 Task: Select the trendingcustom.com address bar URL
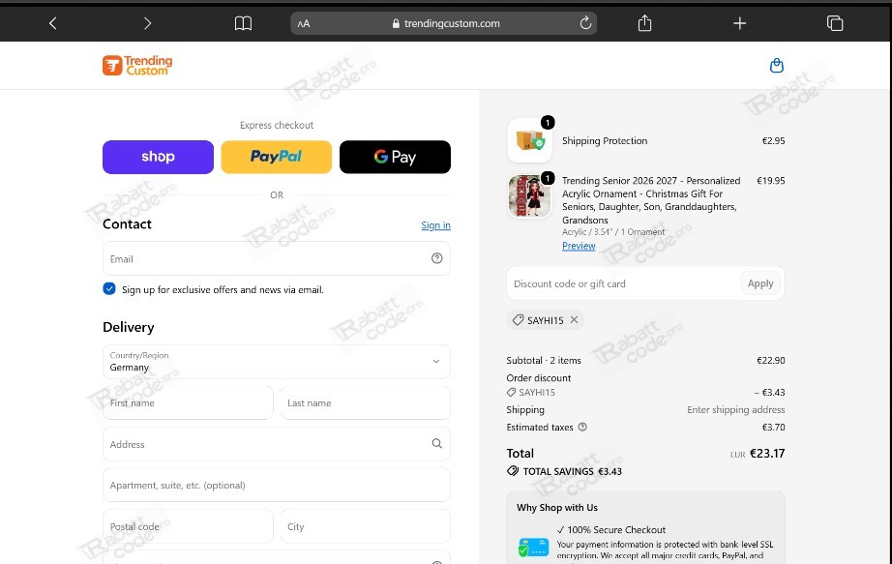(452, 23)
